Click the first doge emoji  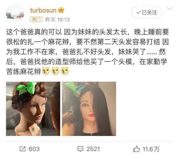coord(46,71)
